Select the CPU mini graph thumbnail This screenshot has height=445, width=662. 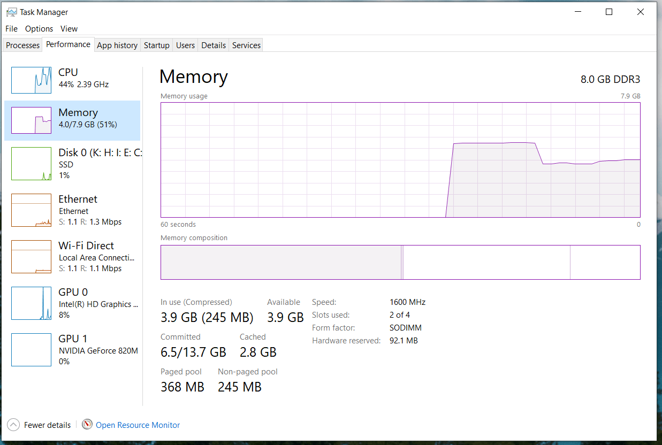32,80
